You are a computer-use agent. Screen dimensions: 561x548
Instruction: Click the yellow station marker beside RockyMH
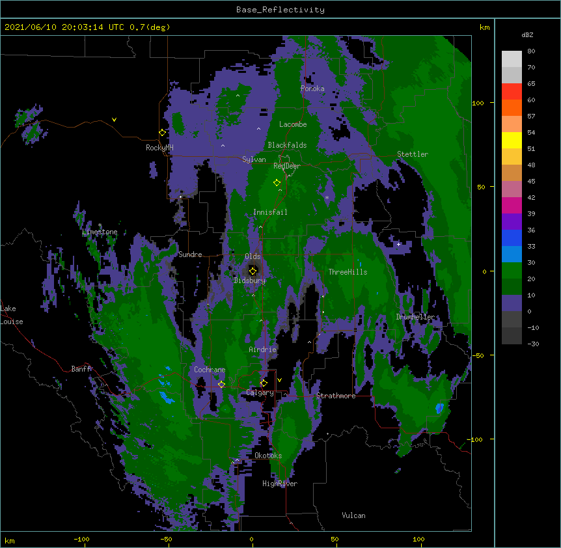(163, 133)
